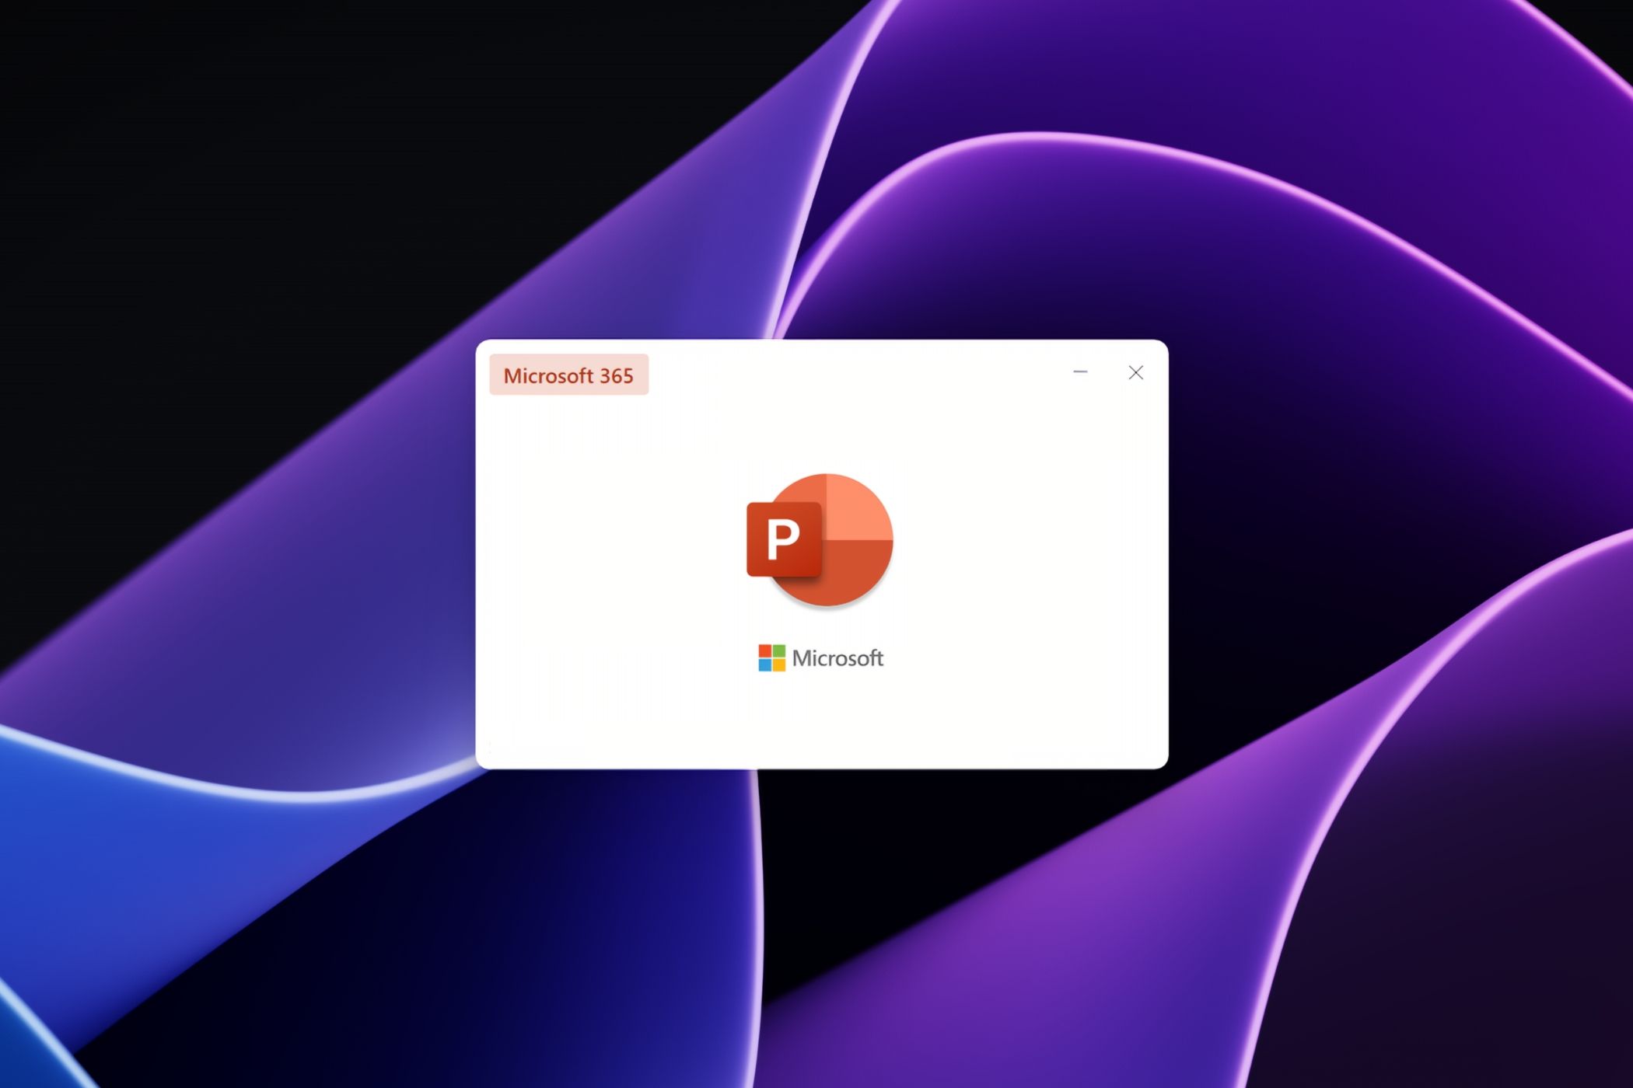The height and width of the screenshot is (1088, 1633).
Task: Click the Microsoft 365 label text
Action: pos(568,376)
